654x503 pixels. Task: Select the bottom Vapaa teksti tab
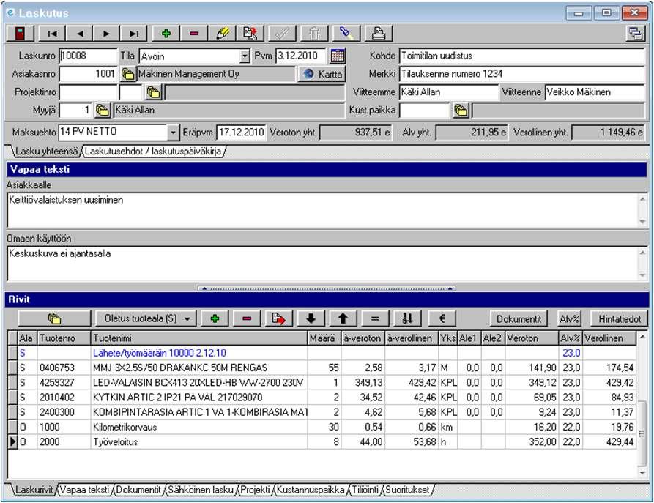[x=85, y=490]
